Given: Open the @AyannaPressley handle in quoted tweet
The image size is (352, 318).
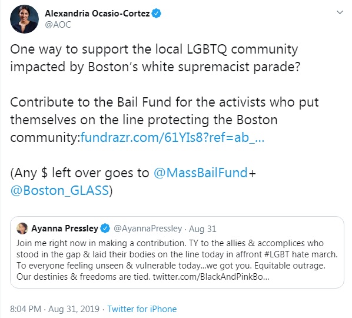Looking at the screenshot, I should (148, 228).
